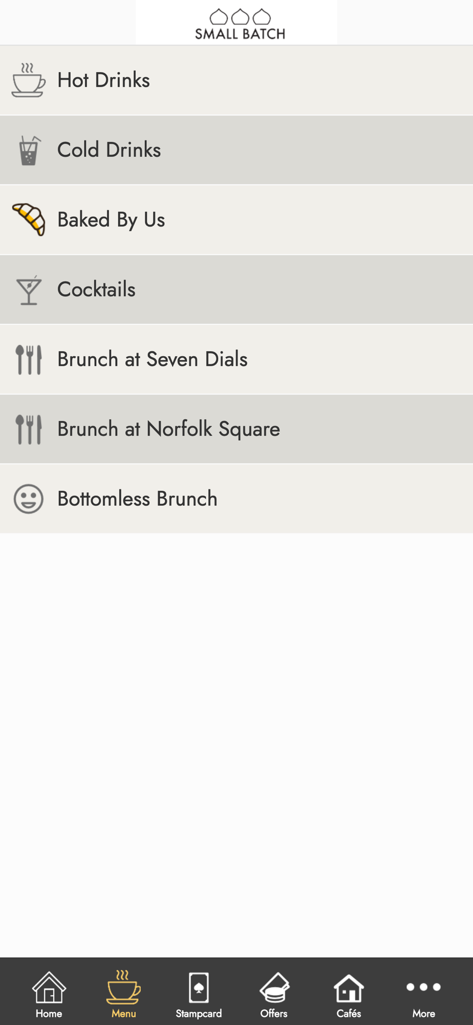View the Cocktails list

(236, 289)
